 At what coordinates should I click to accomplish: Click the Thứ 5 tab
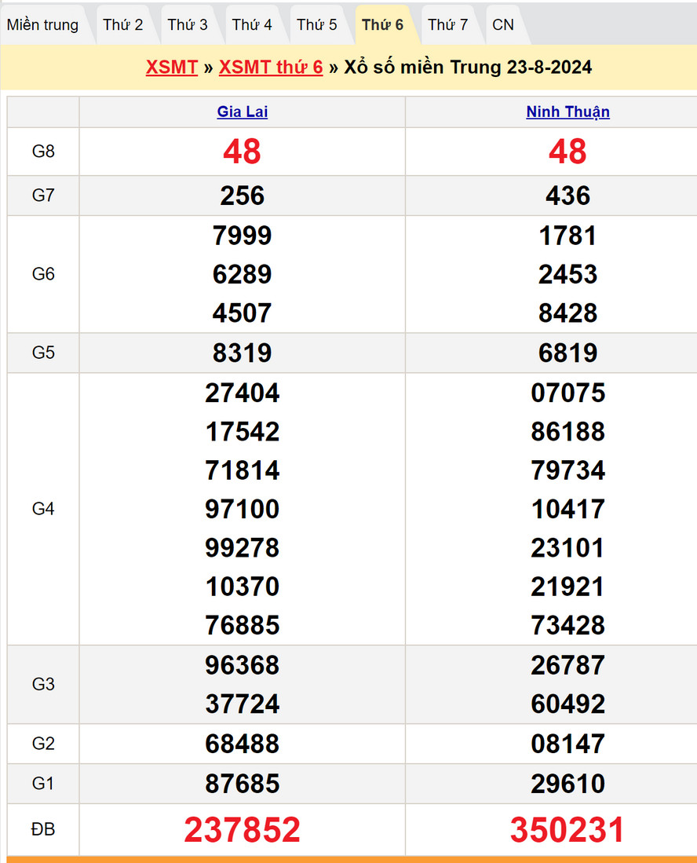317,25
